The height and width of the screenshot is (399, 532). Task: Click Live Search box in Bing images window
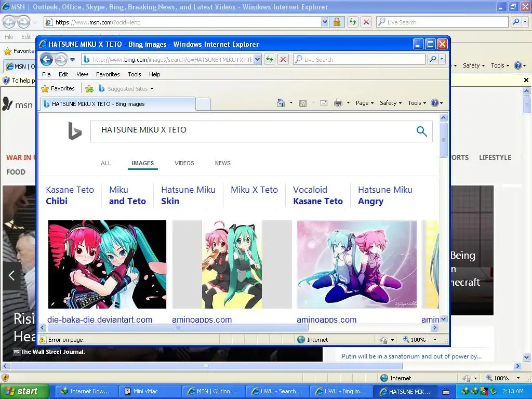(x=360, y=60)
